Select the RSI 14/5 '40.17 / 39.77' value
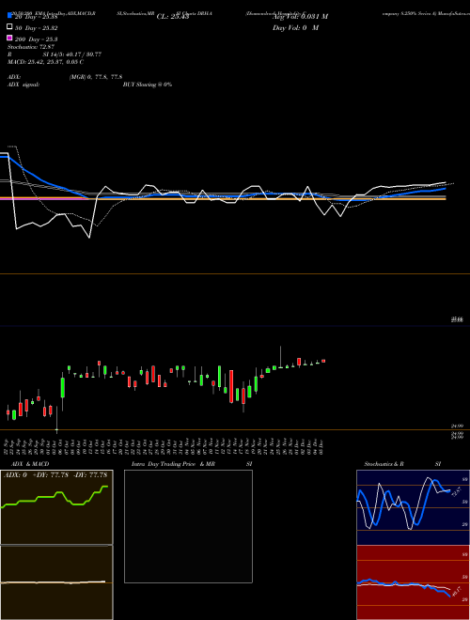470x620 pixels. (x=81, y=54)
